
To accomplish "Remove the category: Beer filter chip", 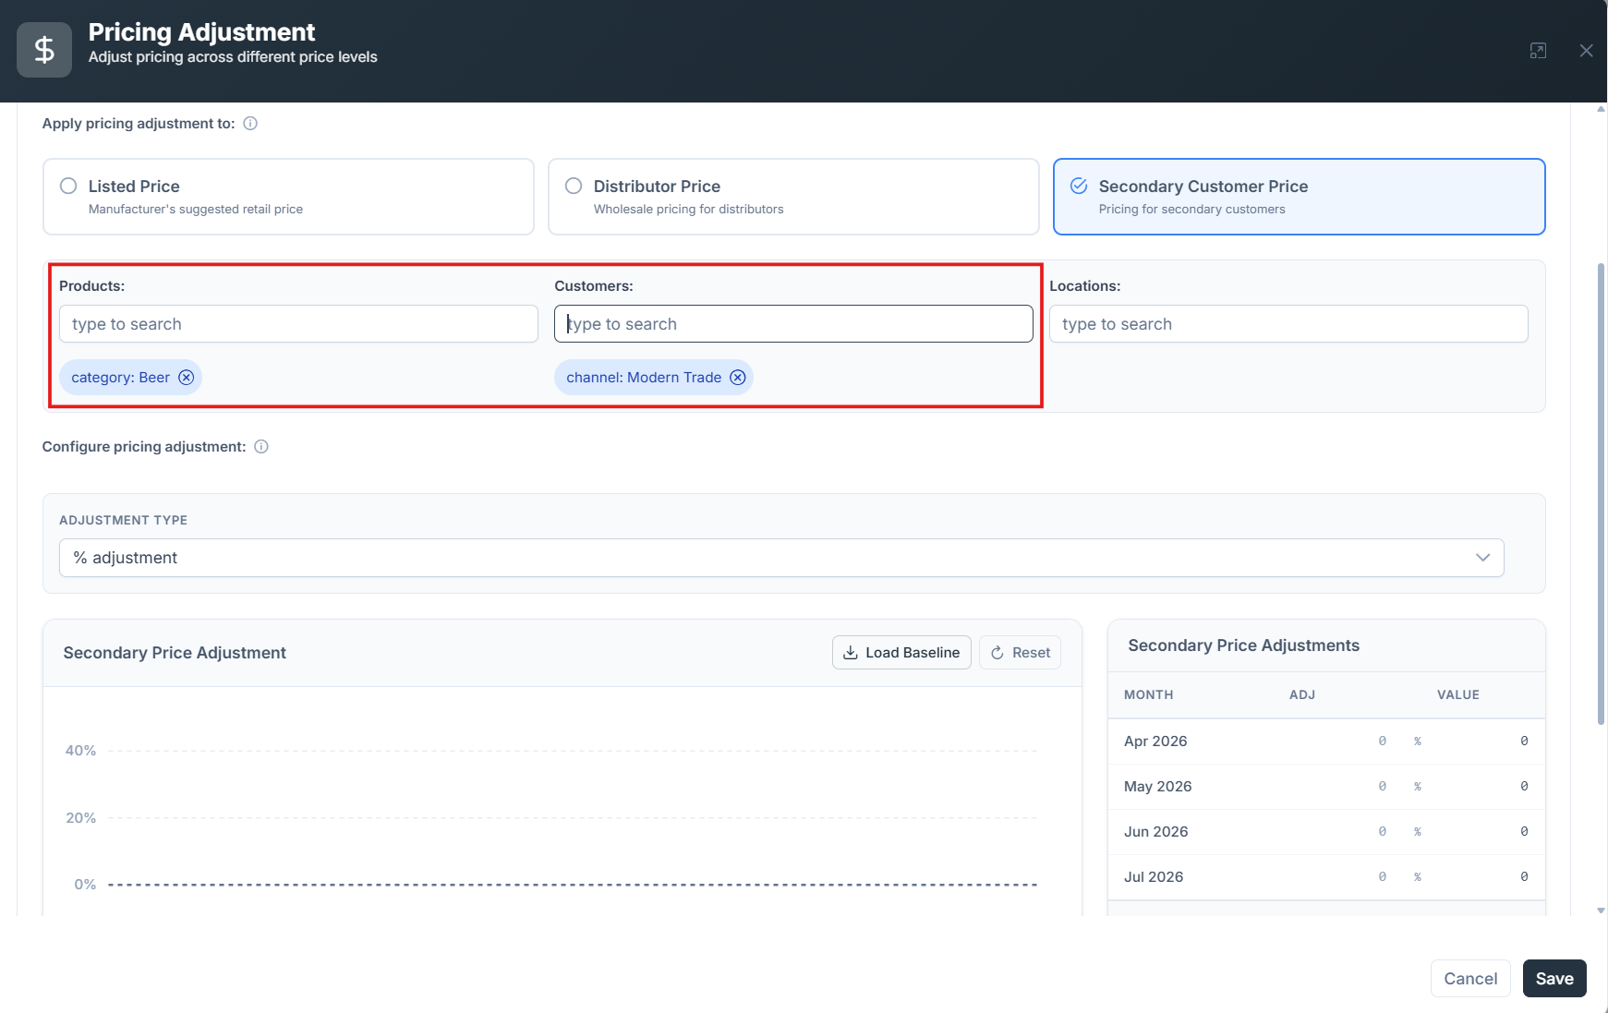I will (x=187, y=378).
